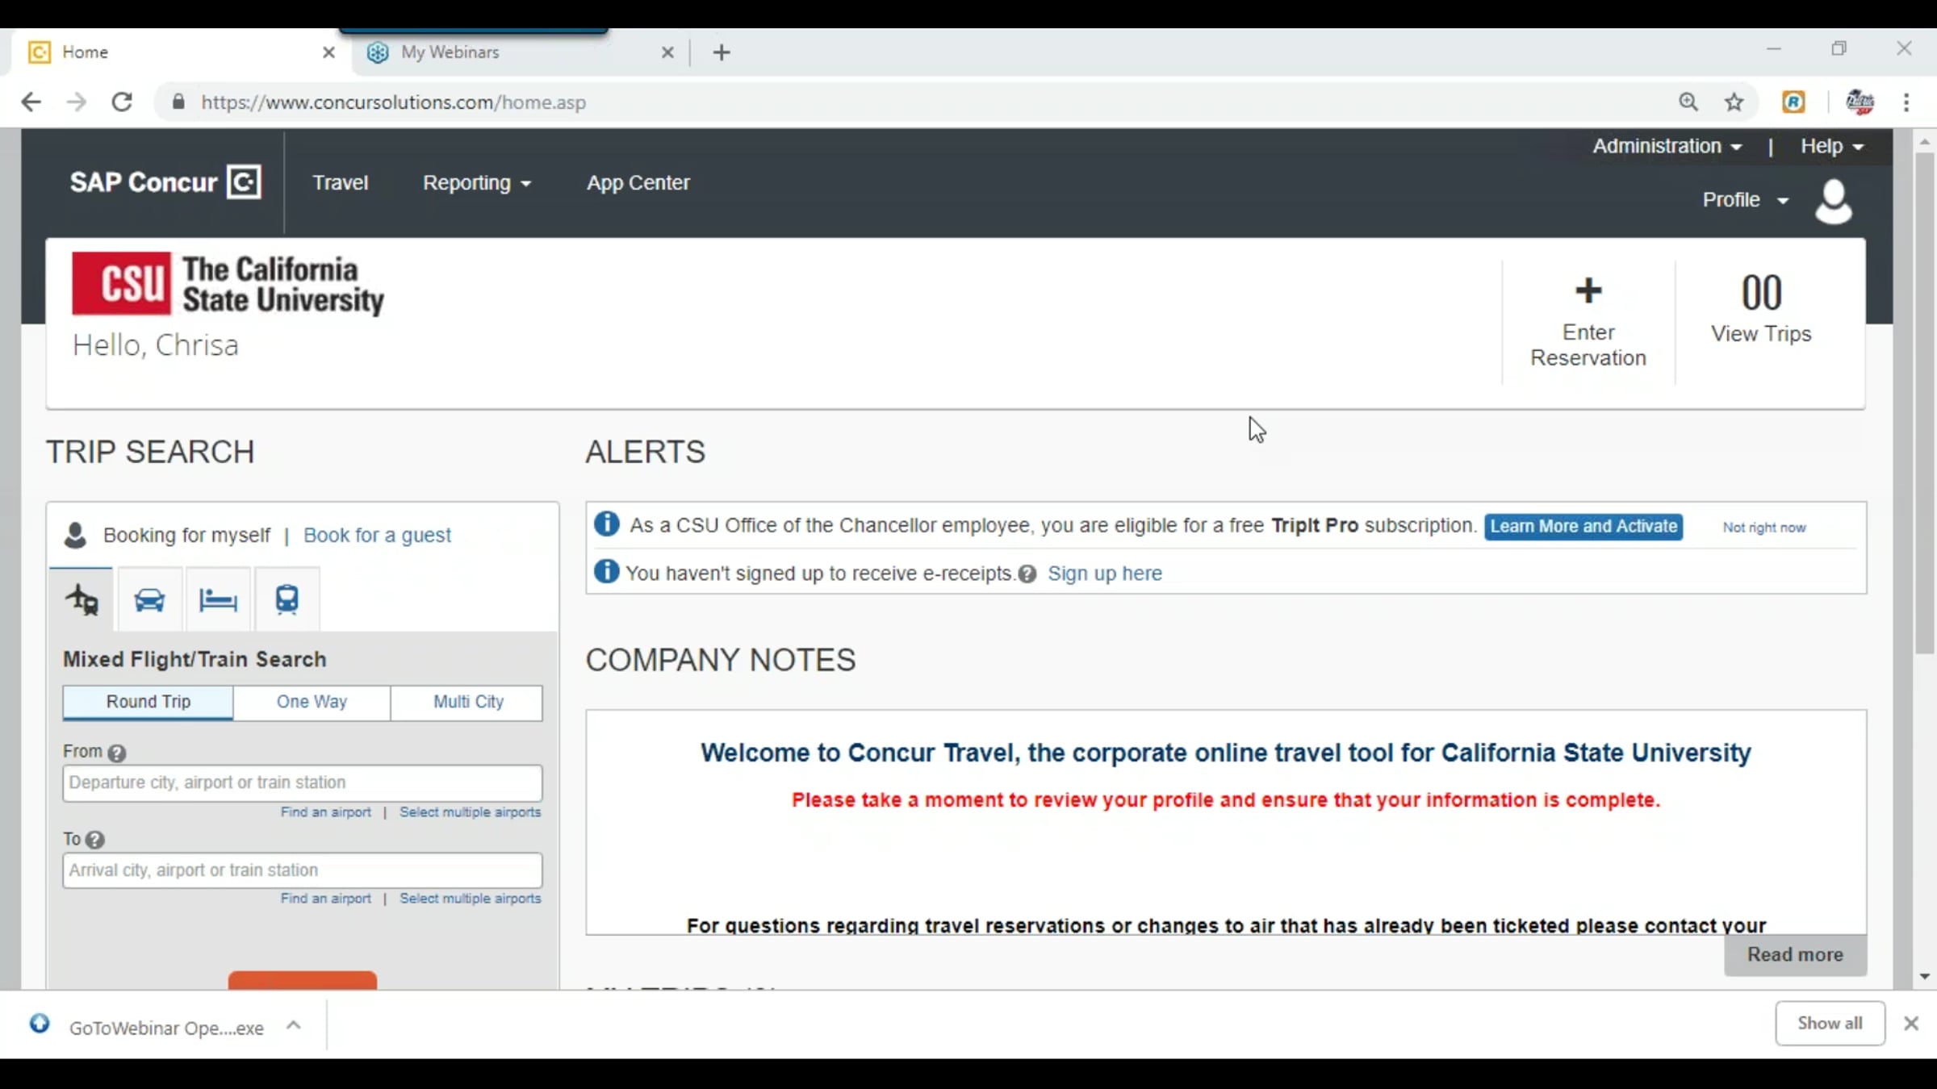Click Learn More and Activate button
This screenshot has height=1089, width=1937.
click(1583, 527)
